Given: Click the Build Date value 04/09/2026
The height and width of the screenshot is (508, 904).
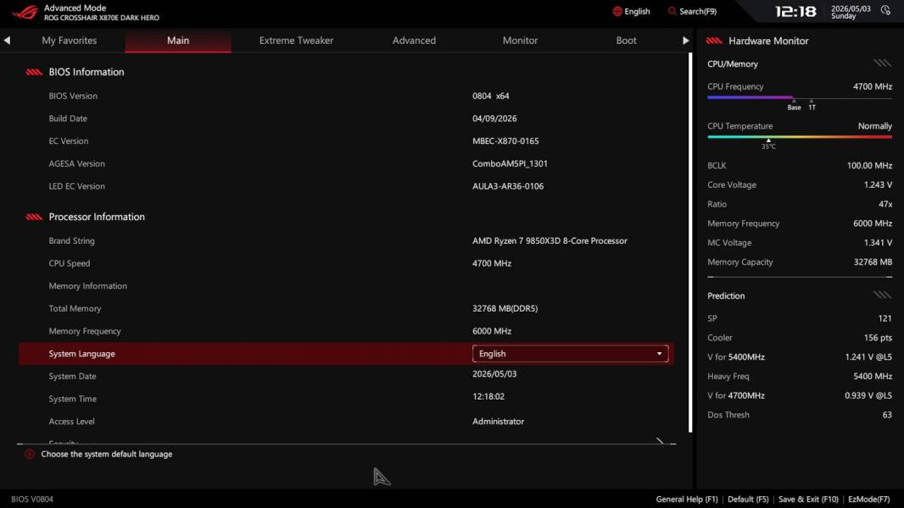Looking at the screenshot, I should point(494,119).
